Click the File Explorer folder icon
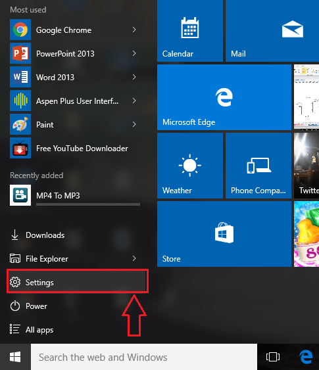319x370 pixels. (x=15, y=258)
